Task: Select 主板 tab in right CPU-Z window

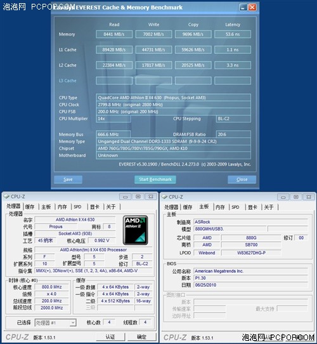Action: (204, 207)
